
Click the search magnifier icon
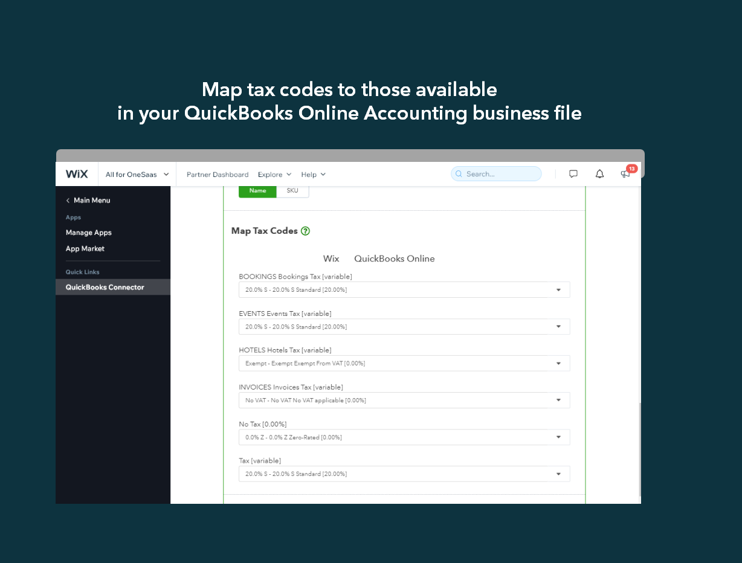point(459,174)
